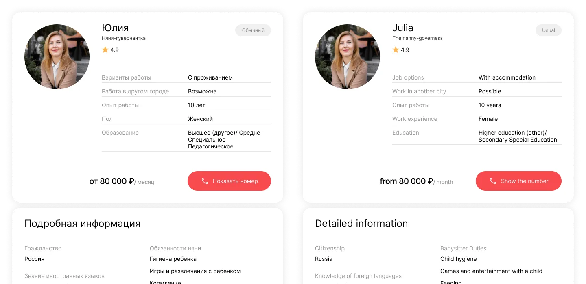586x284 pixels.
Task: Click the phone icon in Показать номер button
Action: click(205, 181)
